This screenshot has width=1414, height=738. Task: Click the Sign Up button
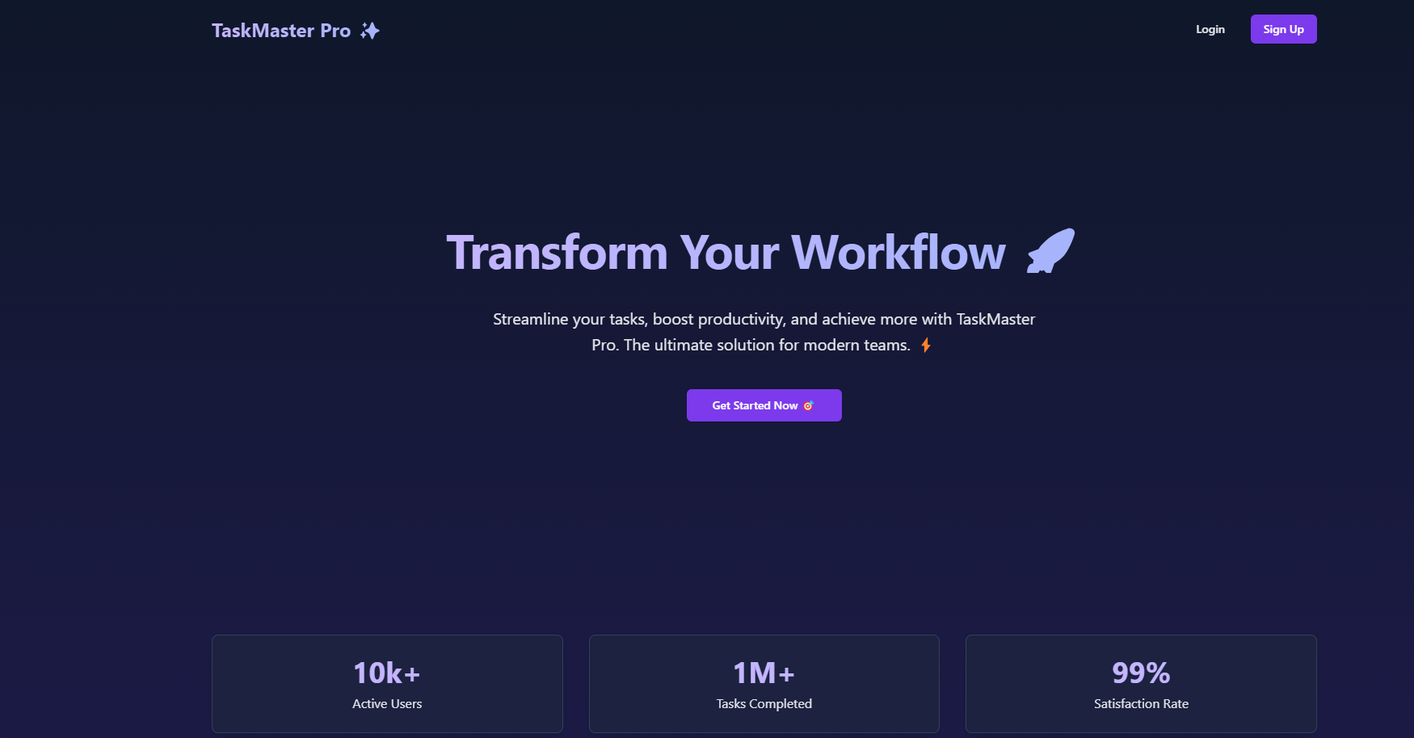(x=1283, y=29)
